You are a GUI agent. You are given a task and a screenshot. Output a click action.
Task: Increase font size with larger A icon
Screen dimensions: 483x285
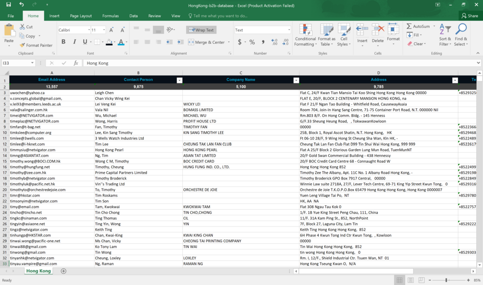coord(111,30)
